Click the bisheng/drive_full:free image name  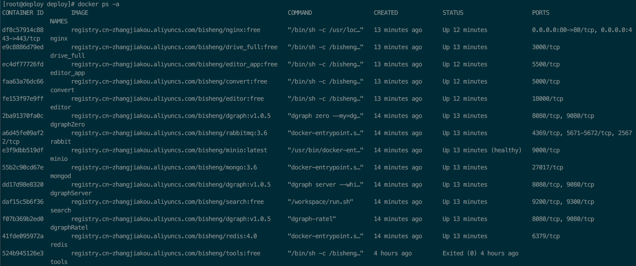174,47
